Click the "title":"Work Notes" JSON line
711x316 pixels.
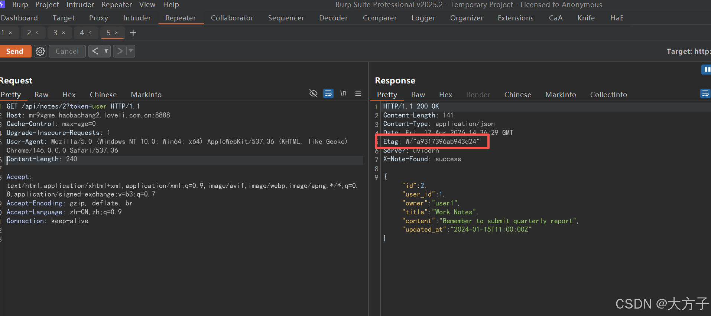440,212
